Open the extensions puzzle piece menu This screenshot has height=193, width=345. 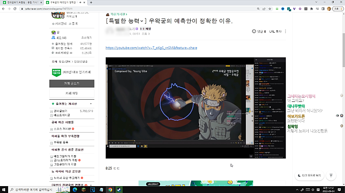(x=311, y=9)
